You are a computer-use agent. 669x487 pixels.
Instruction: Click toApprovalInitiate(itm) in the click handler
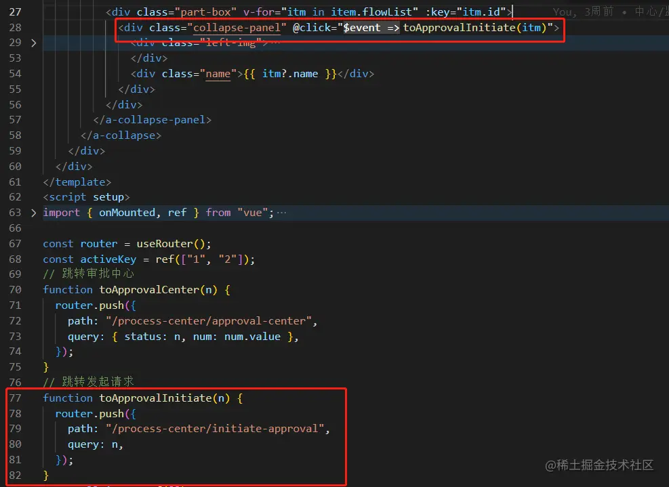pyautogui.click(x=475, y=28)
